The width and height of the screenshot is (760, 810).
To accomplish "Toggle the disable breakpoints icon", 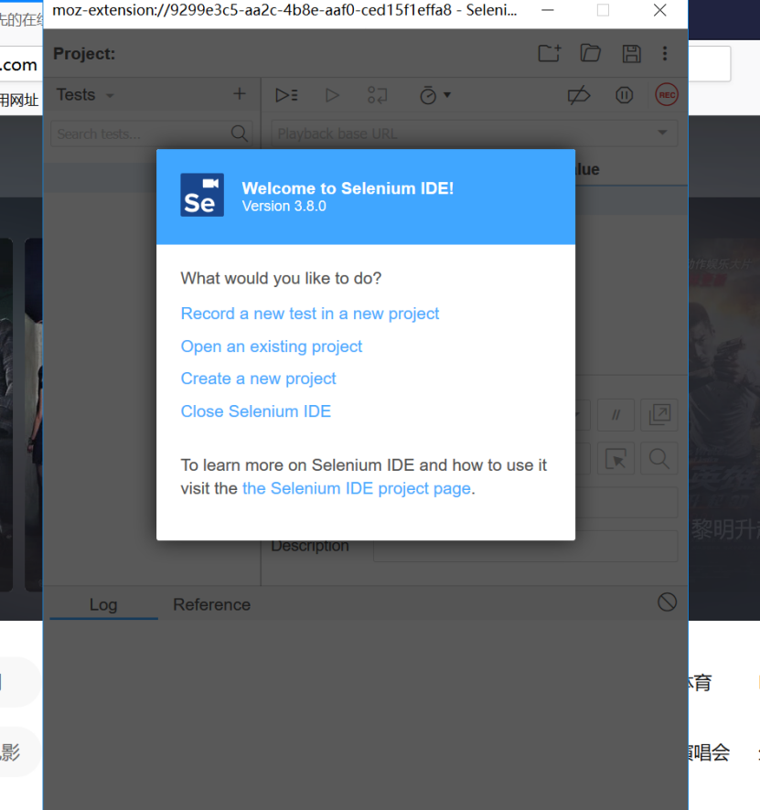I will (579, 95).
